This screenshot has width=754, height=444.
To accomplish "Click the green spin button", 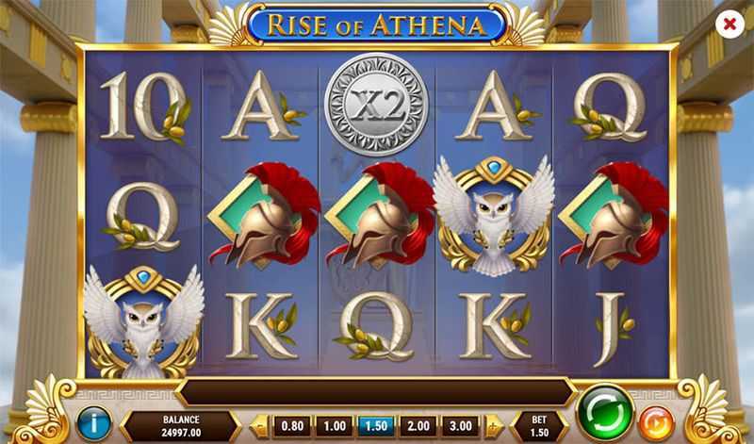I will (x=605, y=412).
